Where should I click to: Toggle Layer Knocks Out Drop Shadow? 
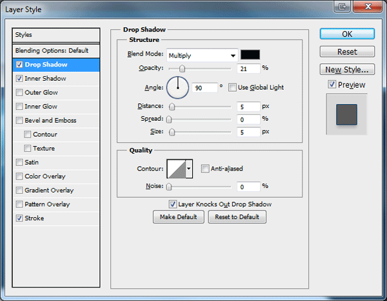click(172, 204)
